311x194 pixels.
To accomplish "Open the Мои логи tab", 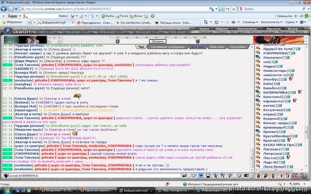I will pos(217,47).
